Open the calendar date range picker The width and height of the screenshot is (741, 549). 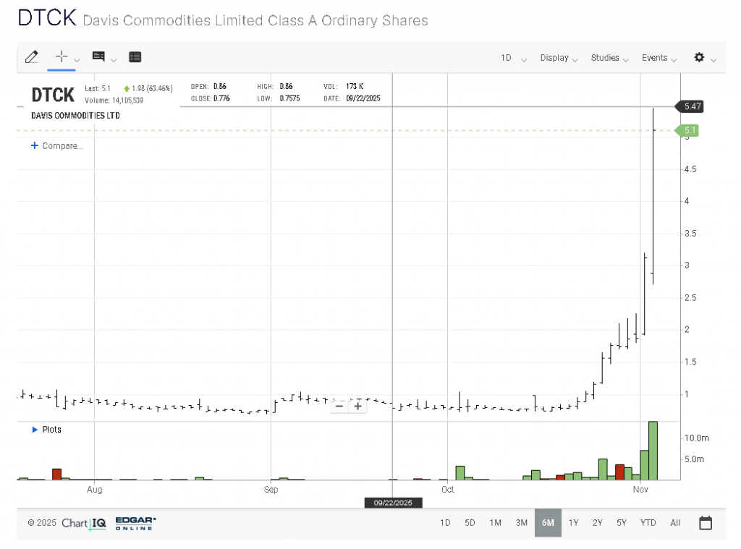(706, 522)
